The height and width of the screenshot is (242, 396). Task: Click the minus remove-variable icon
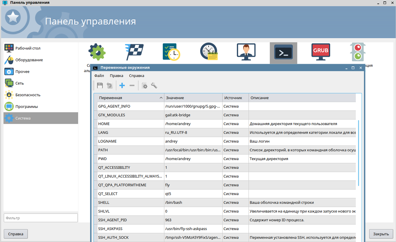[132, 86]
